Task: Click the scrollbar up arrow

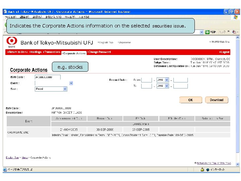Action: (x=238, y=38)
